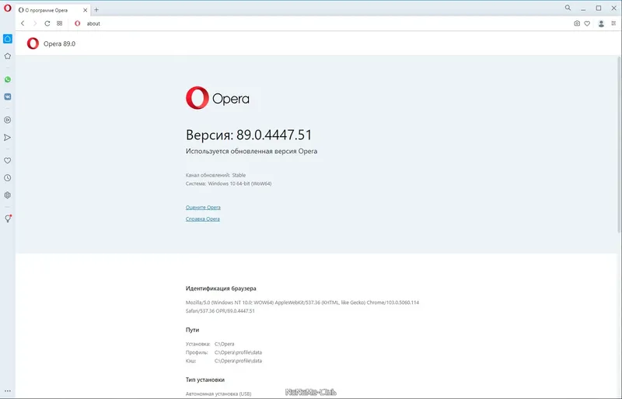Open lightbulb tips sidebar icon

click(x=8, y=219)
